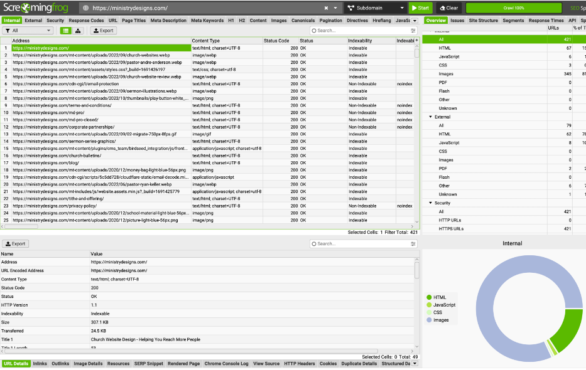Switch to list view in the crawl table
586x370 pixels.
pos(65,30)
